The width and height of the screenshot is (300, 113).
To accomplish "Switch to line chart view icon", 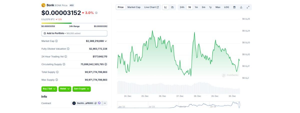I will click(165, 7).
